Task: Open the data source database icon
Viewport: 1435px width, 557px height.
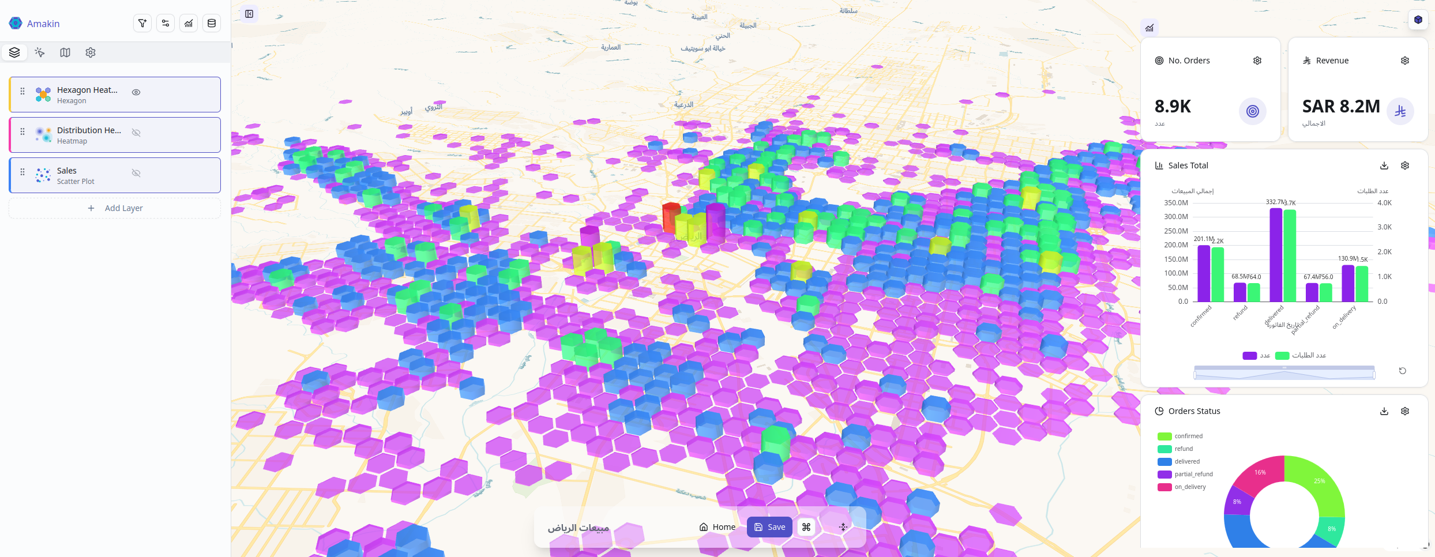Action: tap(212, 23)
